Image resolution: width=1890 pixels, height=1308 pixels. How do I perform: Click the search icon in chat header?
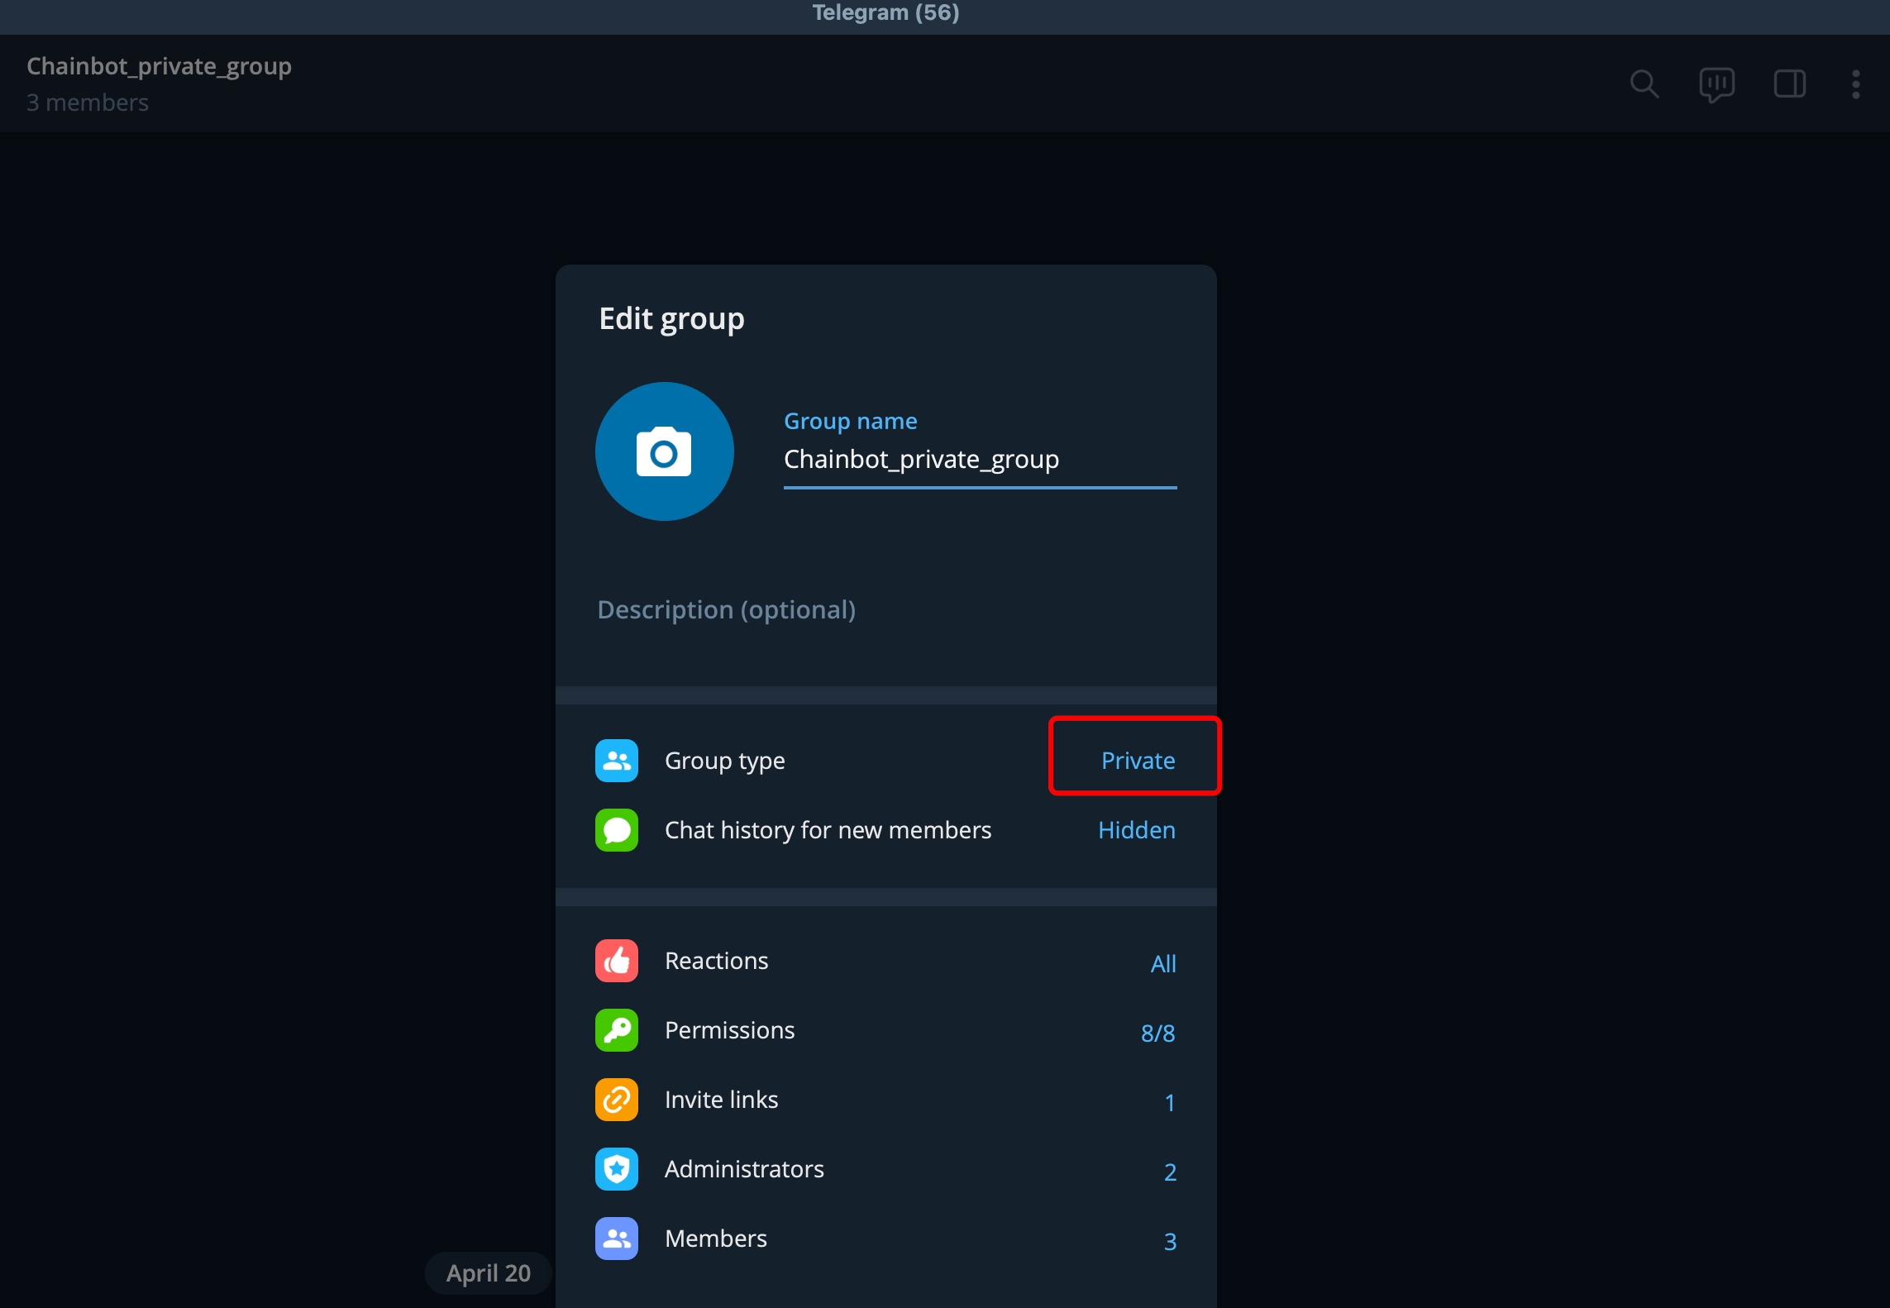point(1644,84)
